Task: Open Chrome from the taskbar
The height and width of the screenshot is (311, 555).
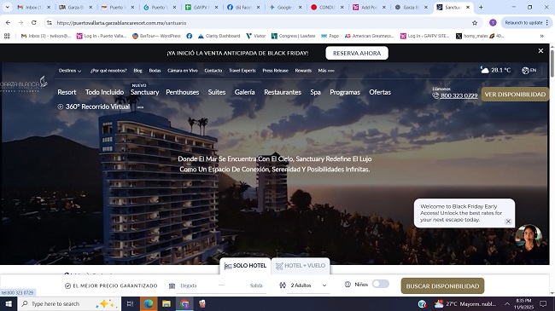Action: tap(184, 303)
